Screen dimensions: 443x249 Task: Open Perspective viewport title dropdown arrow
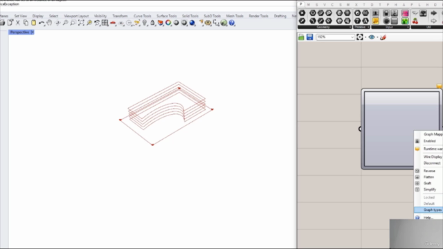pos(33,33)
